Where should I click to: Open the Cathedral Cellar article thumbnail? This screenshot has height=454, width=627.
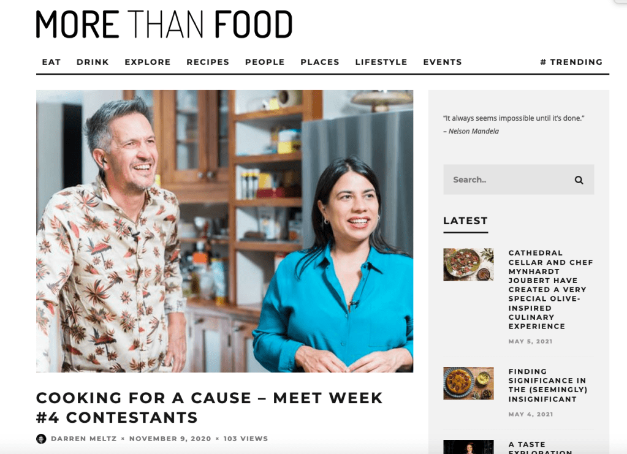pyautogui.click(x=468, y=265)
